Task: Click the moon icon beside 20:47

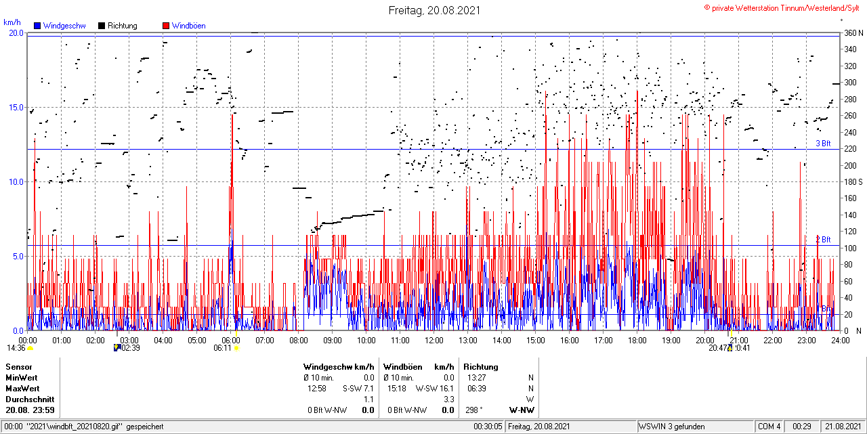Action: (731, 348)
